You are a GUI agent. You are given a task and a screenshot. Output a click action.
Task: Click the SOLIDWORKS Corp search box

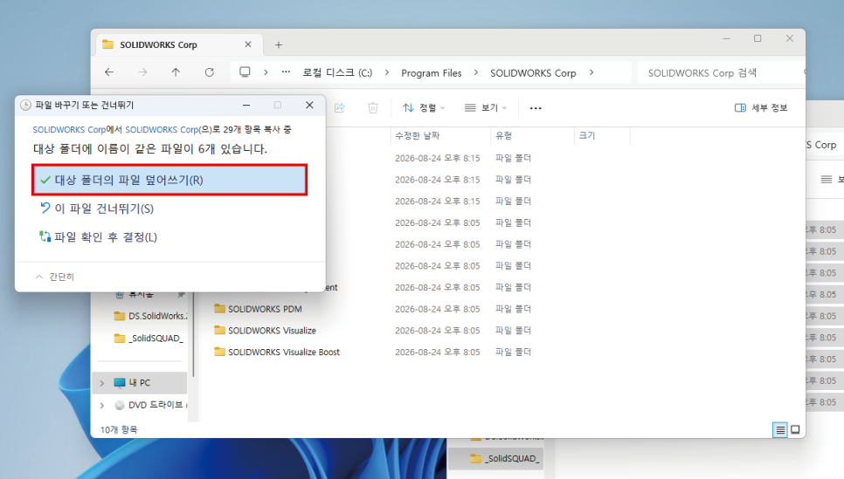[x=720, y=72]
